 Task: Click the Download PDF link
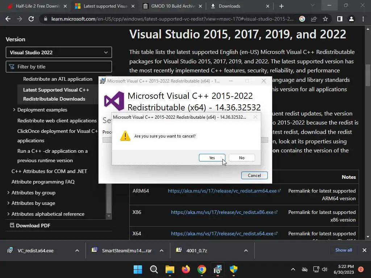pyautogui.click(x=30, y=226)
